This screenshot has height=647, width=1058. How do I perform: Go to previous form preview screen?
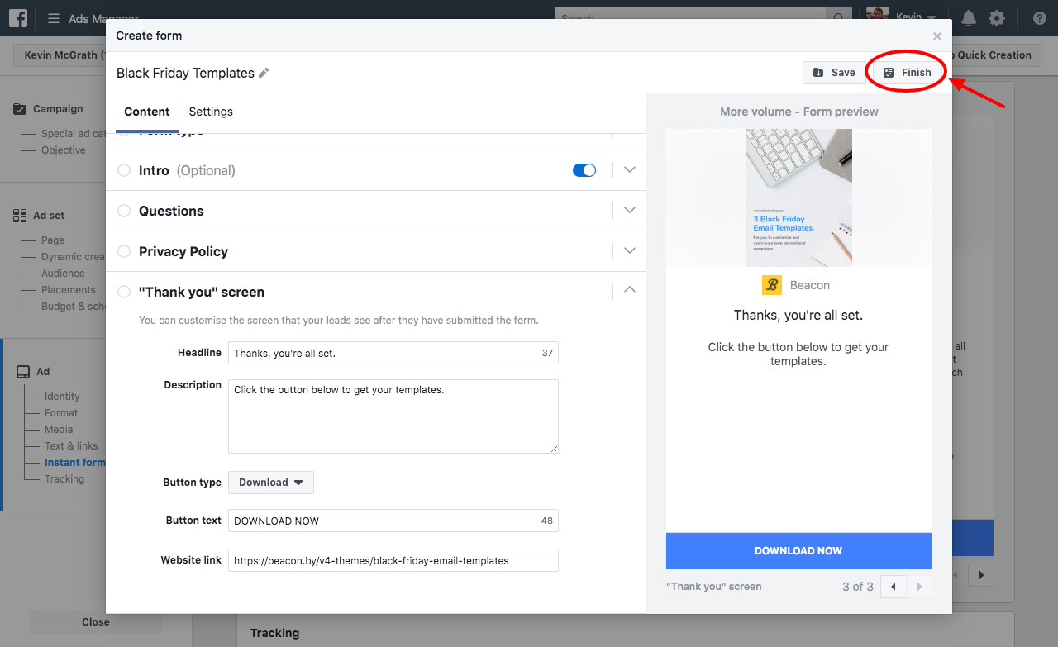(894, 587)
